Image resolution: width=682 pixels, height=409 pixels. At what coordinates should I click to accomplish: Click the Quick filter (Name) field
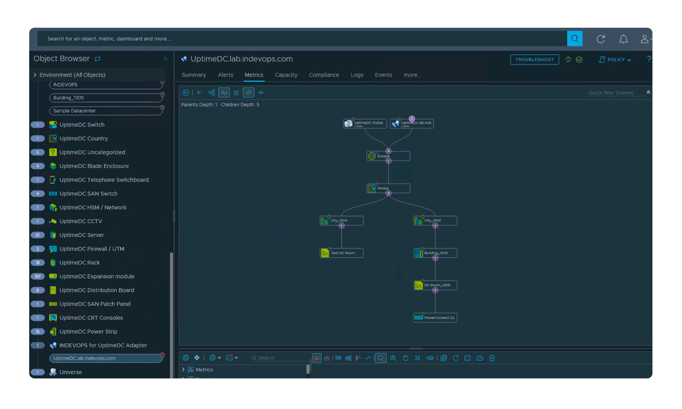616,92
